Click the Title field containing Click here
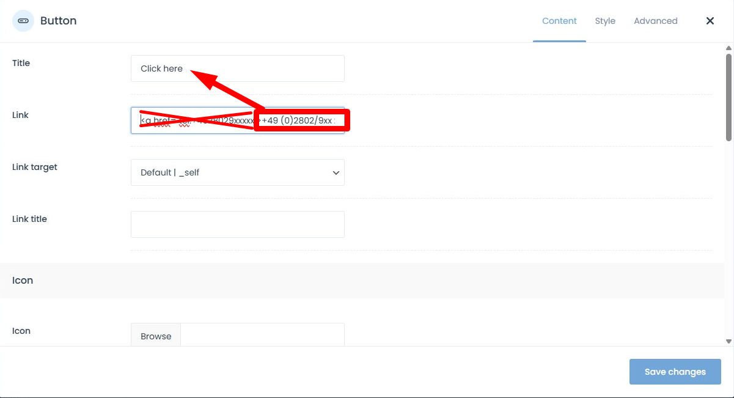This screenshot has height=398, width=734. 237,68
